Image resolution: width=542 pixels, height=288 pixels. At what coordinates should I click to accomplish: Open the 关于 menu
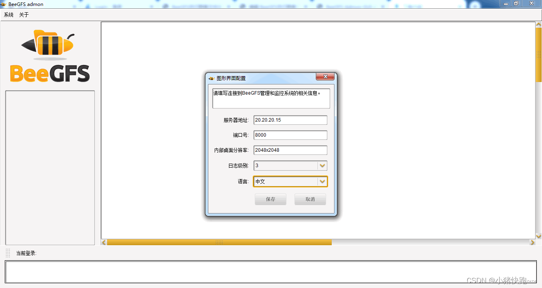(x=23, y=14)
